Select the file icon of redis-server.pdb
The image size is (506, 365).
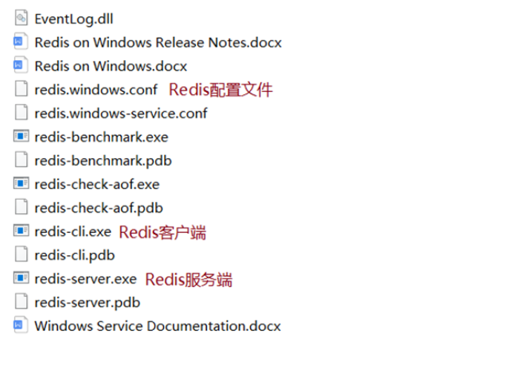pos(21,301)
